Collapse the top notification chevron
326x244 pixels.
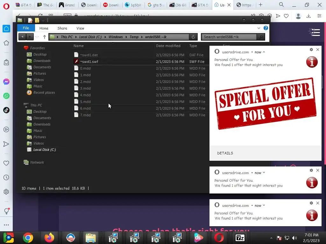point(264,52)
